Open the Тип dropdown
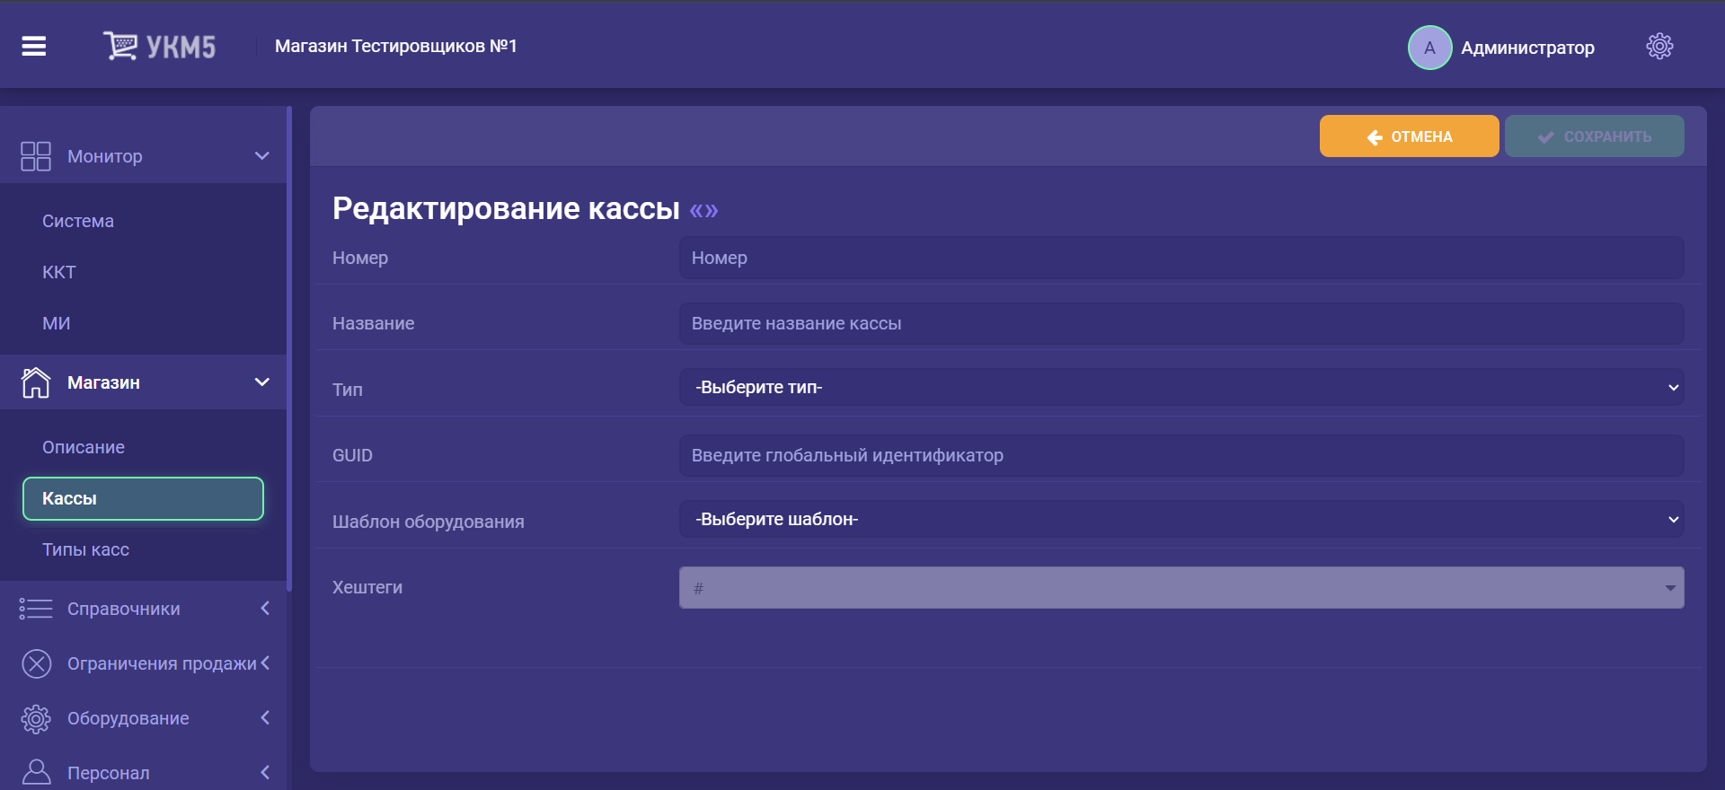Image resolution: width=1725 pixels, height=790 pixels. click(x=1181, y=388)
